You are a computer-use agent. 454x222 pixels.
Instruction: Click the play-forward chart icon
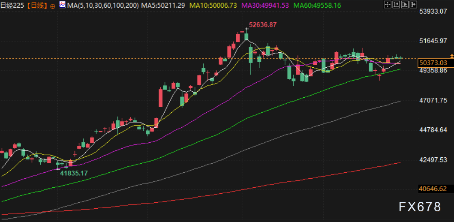click(x=405, y=5)
